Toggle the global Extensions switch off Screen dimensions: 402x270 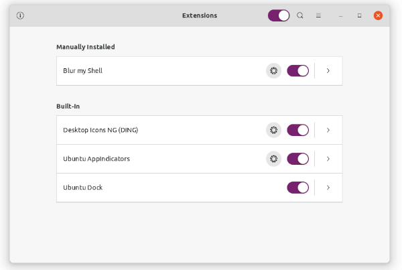click(x=279, y=15)
